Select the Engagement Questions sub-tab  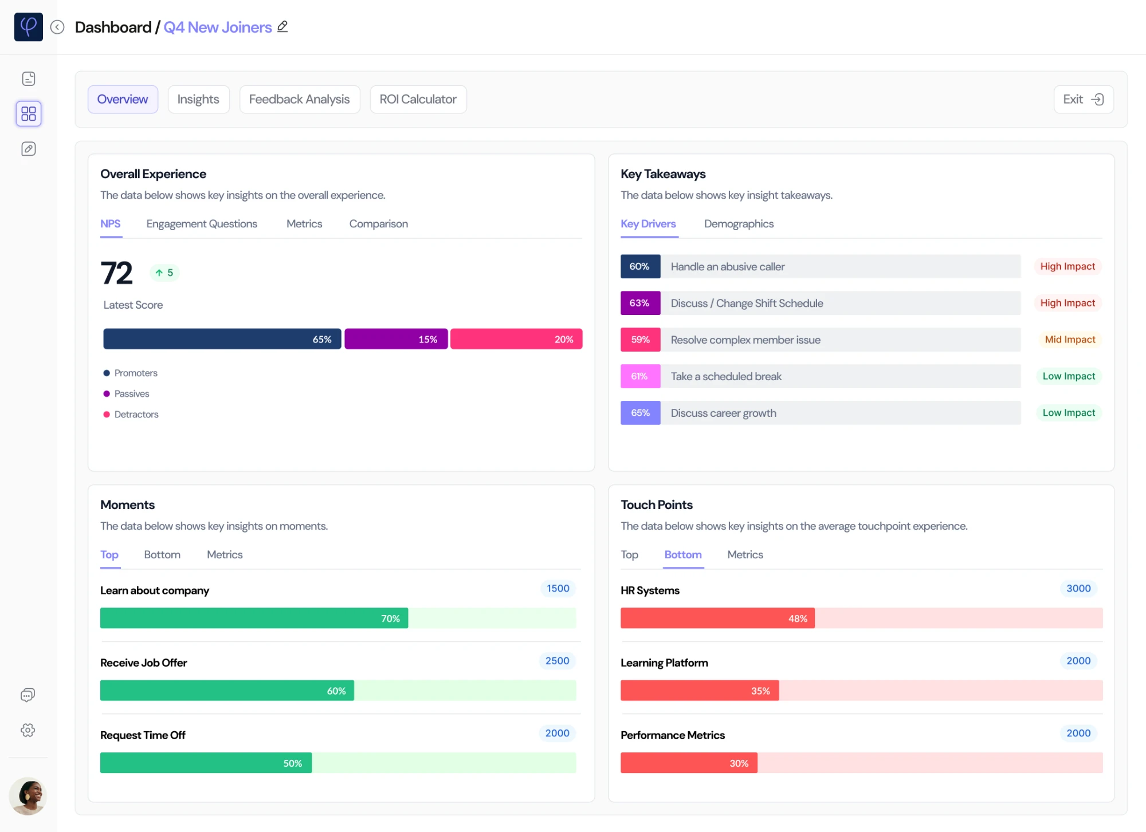(x=202, y=224)
